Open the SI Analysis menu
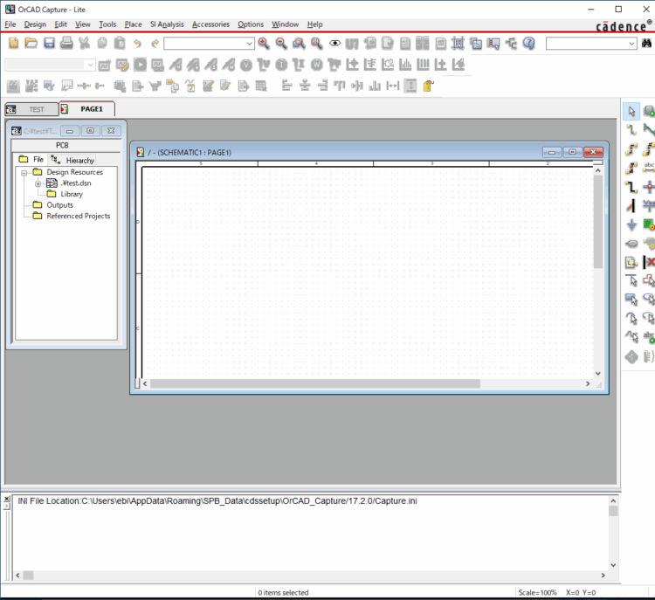The height and width of the screenshot is (600, 655). [x=167, y=24]
